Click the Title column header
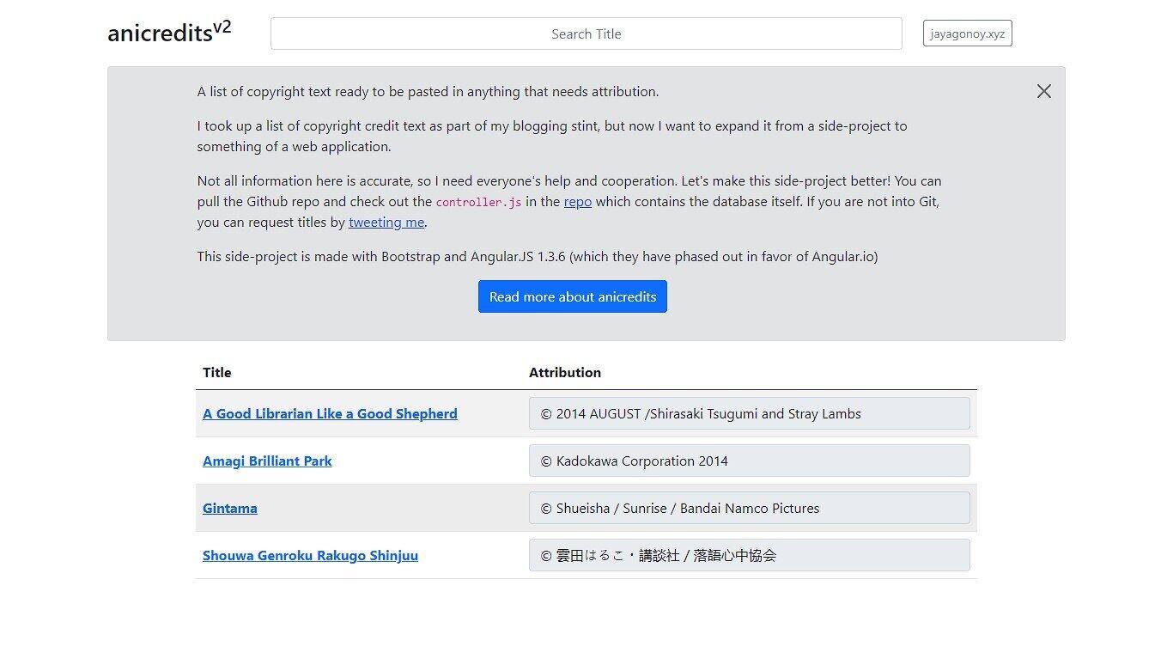This screenshot has width=1173, height=659. [x=217, y=372]
